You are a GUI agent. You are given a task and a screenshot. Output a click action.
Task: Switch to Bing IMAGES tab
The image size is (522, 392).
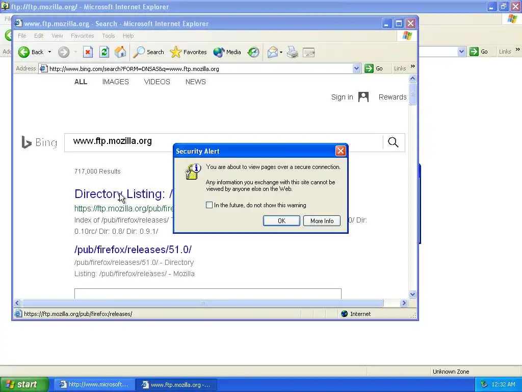tap(116, 82)
